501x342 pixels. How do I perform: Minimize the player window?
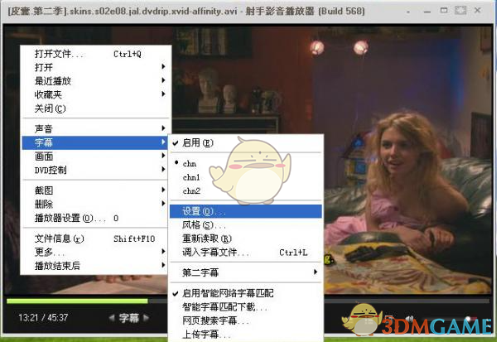426,12
